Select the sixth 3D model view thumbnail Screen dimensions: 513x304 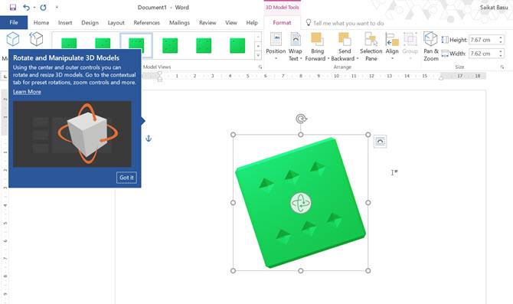[237, 45]
